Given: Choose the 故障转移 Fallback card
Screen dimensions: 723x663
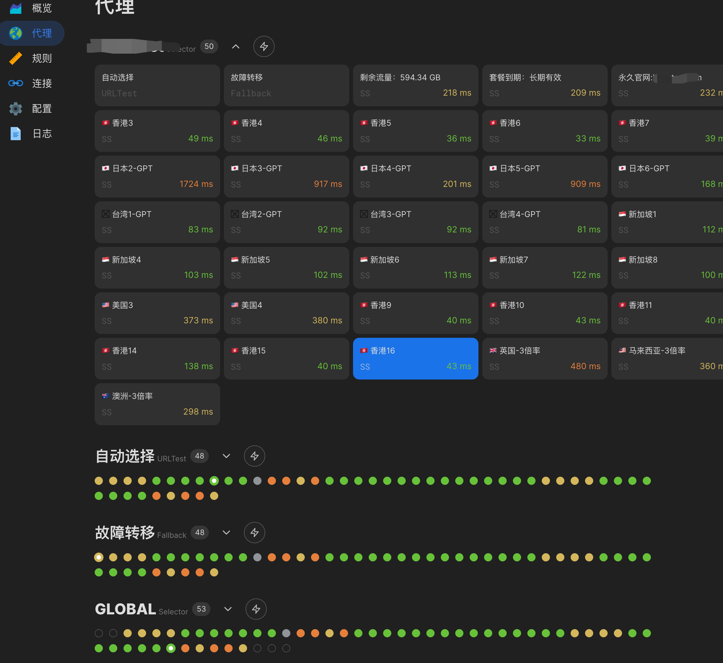Looking at the screenshot, I should [286, 85].
